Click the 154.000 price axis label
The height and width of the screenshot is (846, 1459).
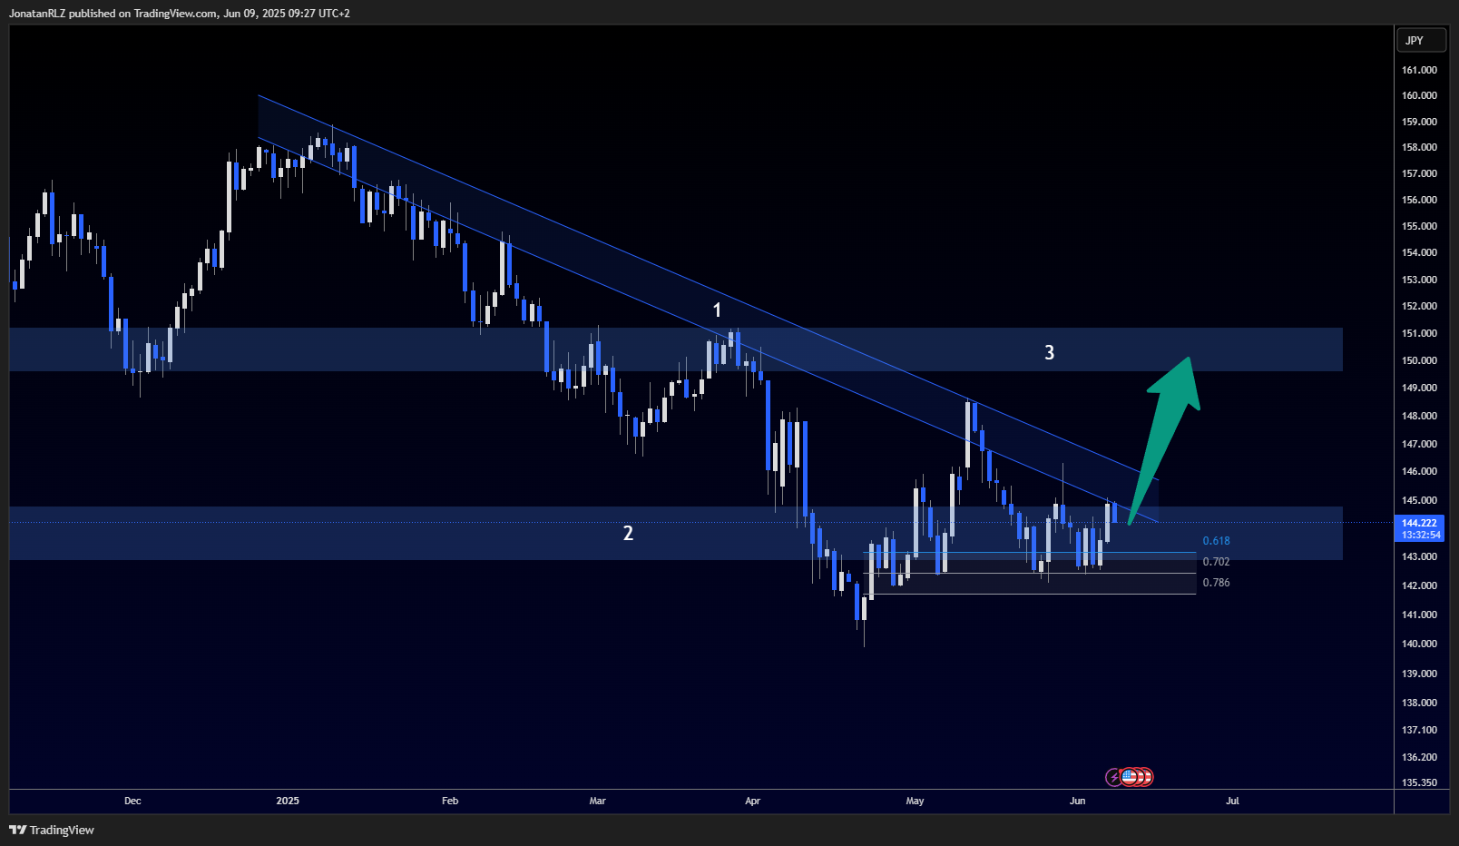pyautogui.click(x=1419, y=252)
